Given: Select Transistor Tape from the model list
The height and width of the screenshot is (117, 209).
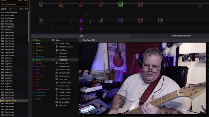Looking at the screenshot, I should pyautogui.click(x=65, y=83).
